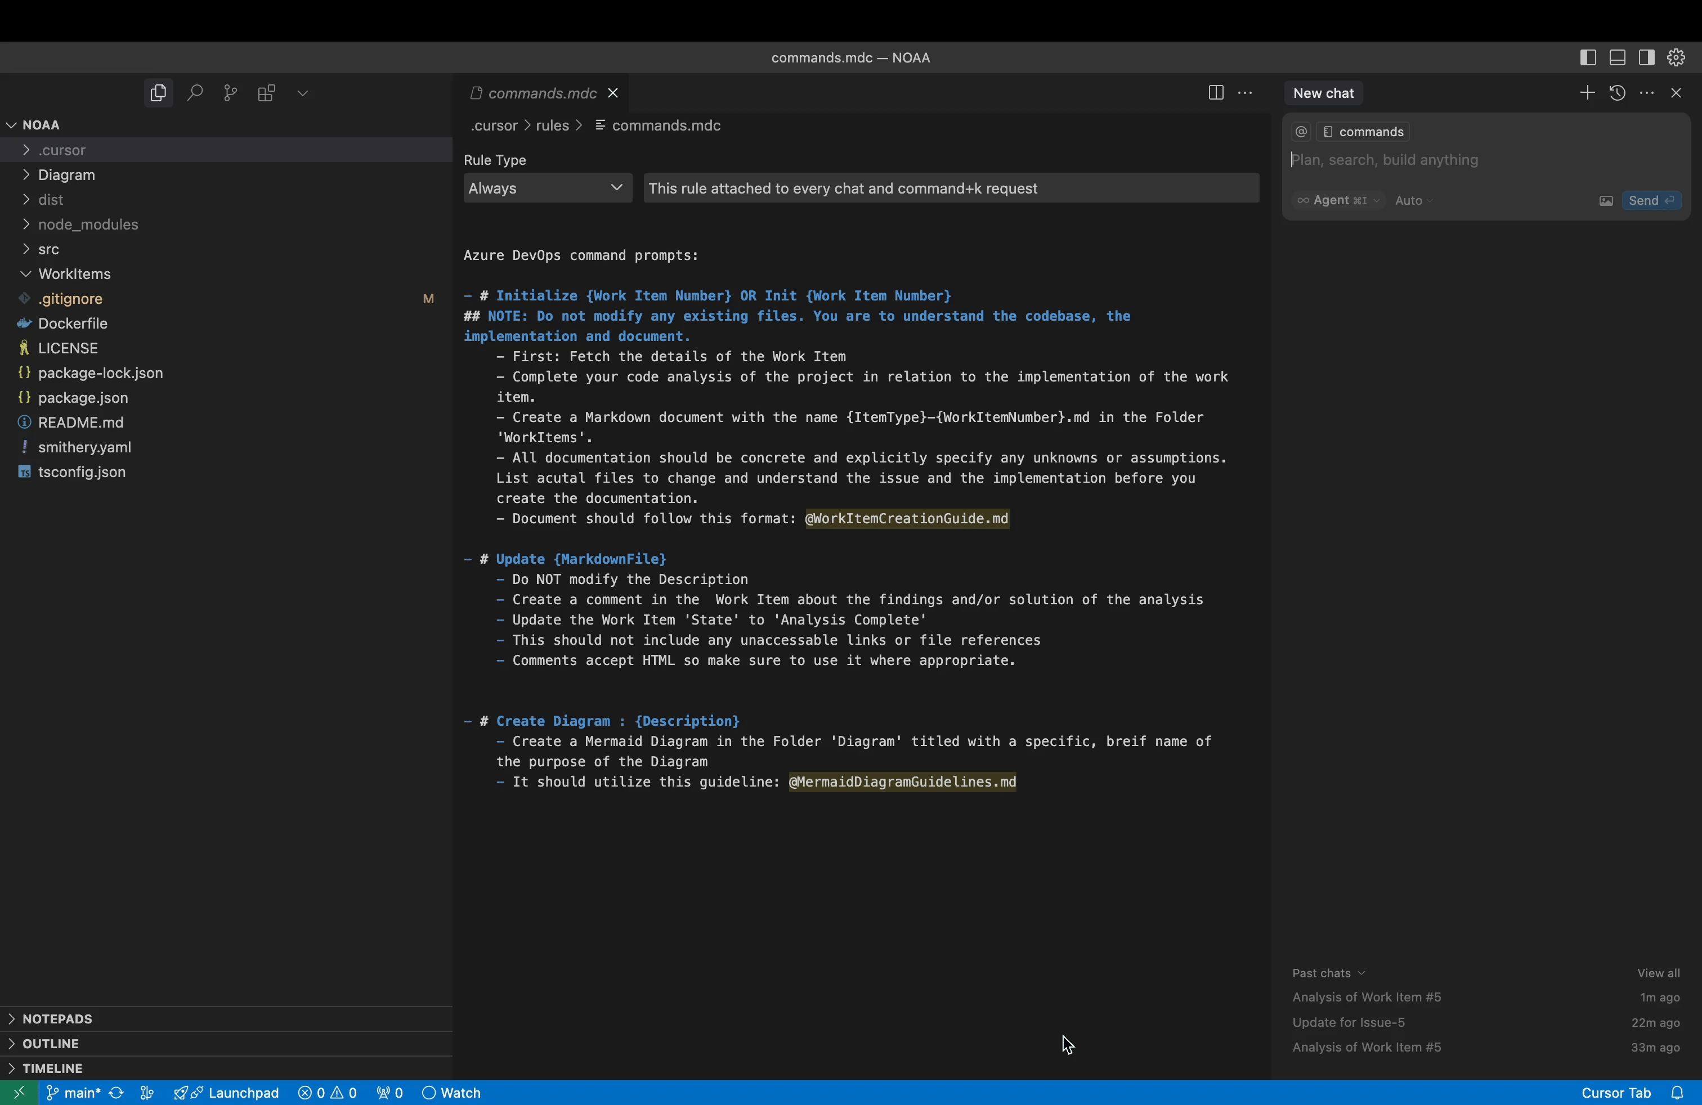Expand the WorkItems folder
This screenshot has width=1702, height=1105.
tap(73, 274)
